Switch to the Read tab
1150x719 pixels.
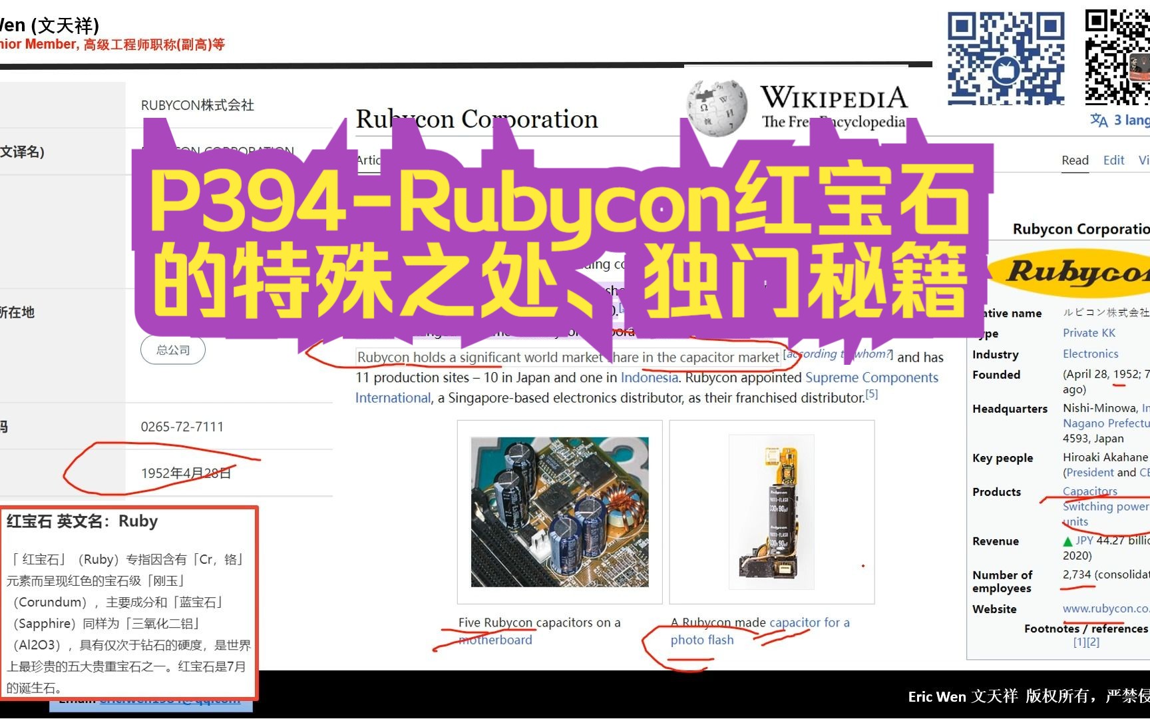1075,160
